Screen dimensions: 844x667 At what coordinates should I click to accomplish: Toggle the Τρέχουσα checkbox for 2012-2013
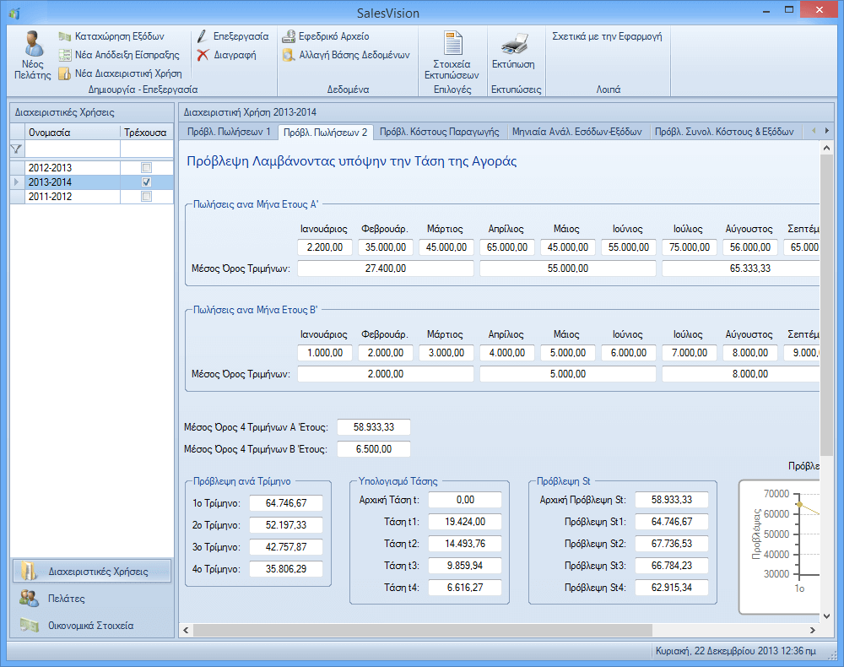(x=147, y=168)
